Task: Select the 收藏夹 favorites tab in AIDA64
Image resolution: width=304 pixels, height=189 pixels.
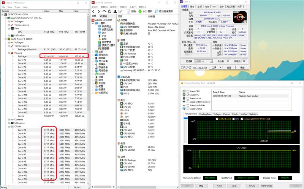Action: point(103,16)
